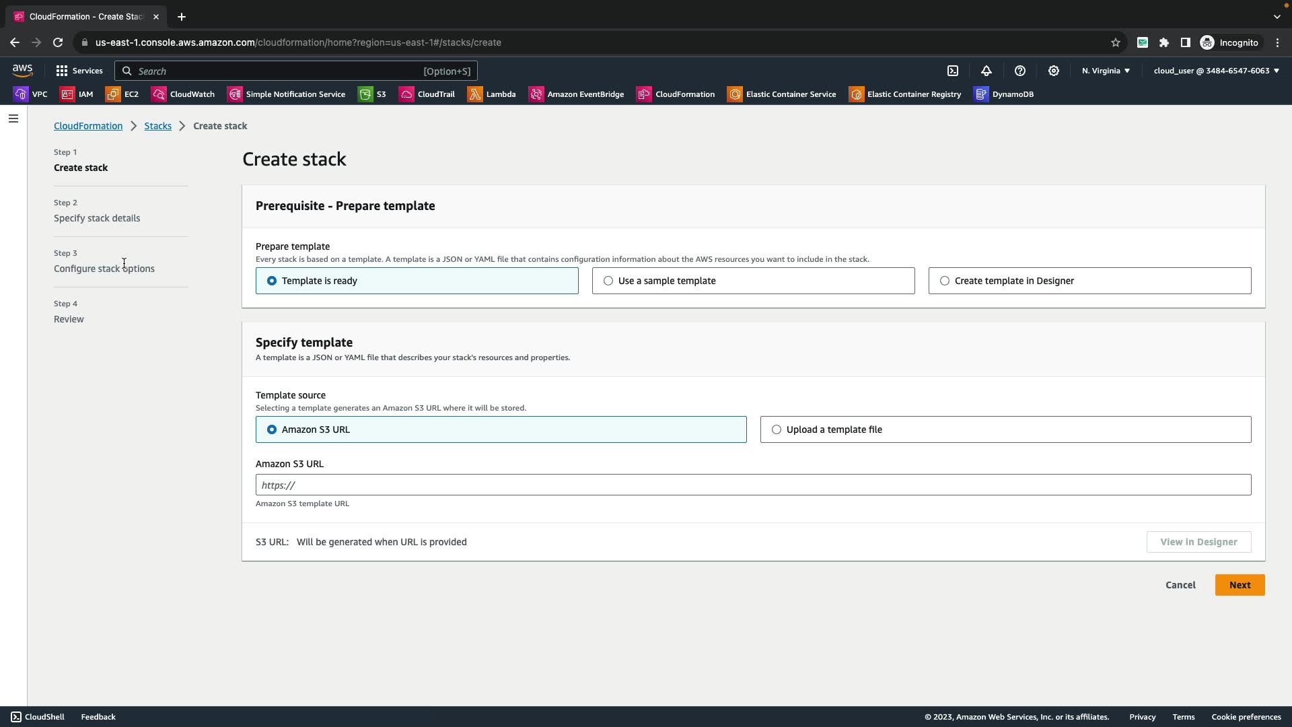Open the cloud_user account dropdown
Screen dimensions: 1292x727
tap(1216, 71)
